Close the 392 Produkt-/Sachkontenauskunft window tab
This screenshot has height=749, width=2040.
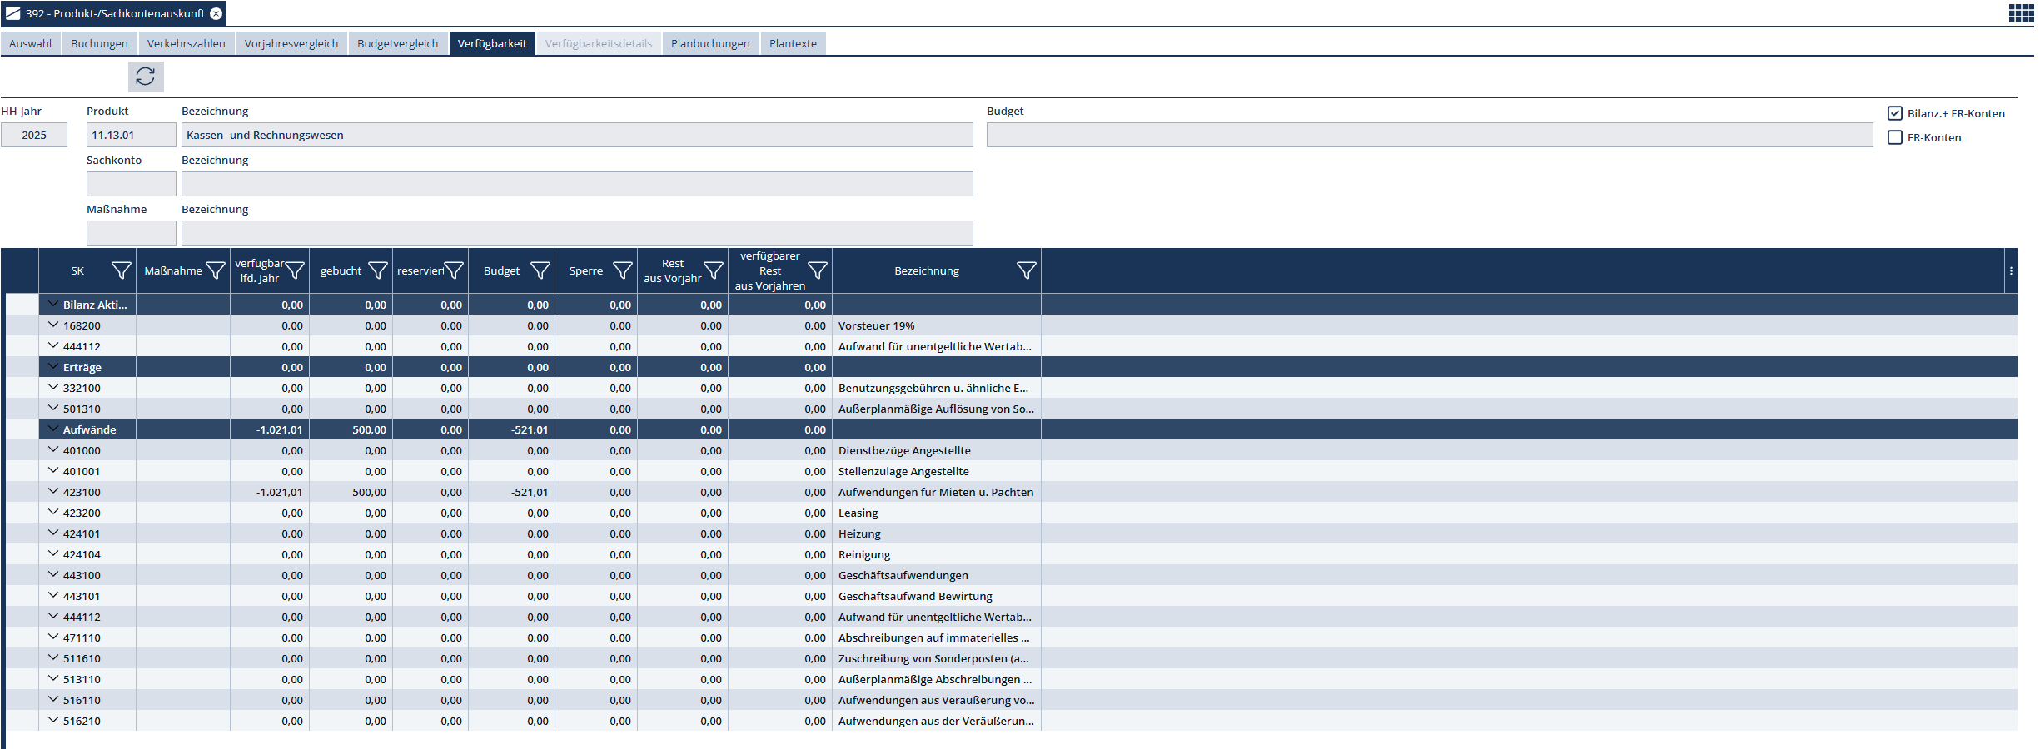point(216,13)
